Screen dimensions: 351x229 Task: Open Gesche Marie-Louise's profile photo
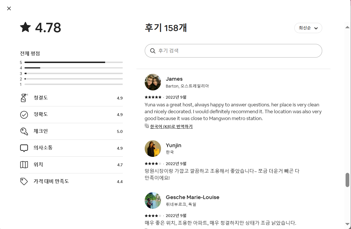(153, 200)
